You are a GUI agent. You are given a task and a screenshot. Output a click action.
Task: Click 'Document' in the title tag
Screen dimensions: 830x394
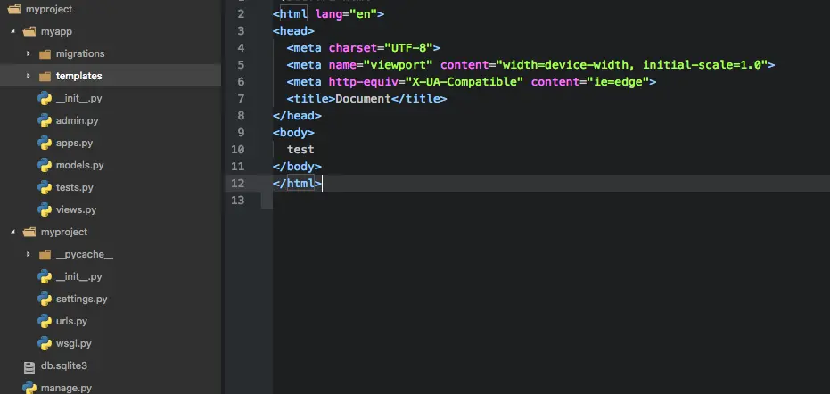click(363, 98)
